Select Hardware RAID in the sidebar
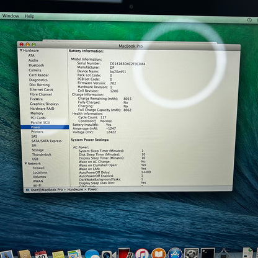 [x=42, y=109]
